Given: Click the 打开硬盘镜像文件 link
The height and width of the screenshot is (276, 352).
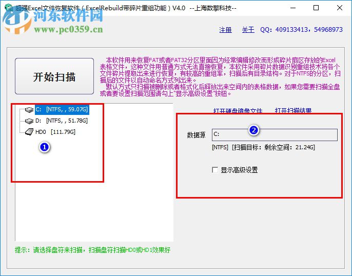Looking at the screenshot, I should tap(238, 111).
